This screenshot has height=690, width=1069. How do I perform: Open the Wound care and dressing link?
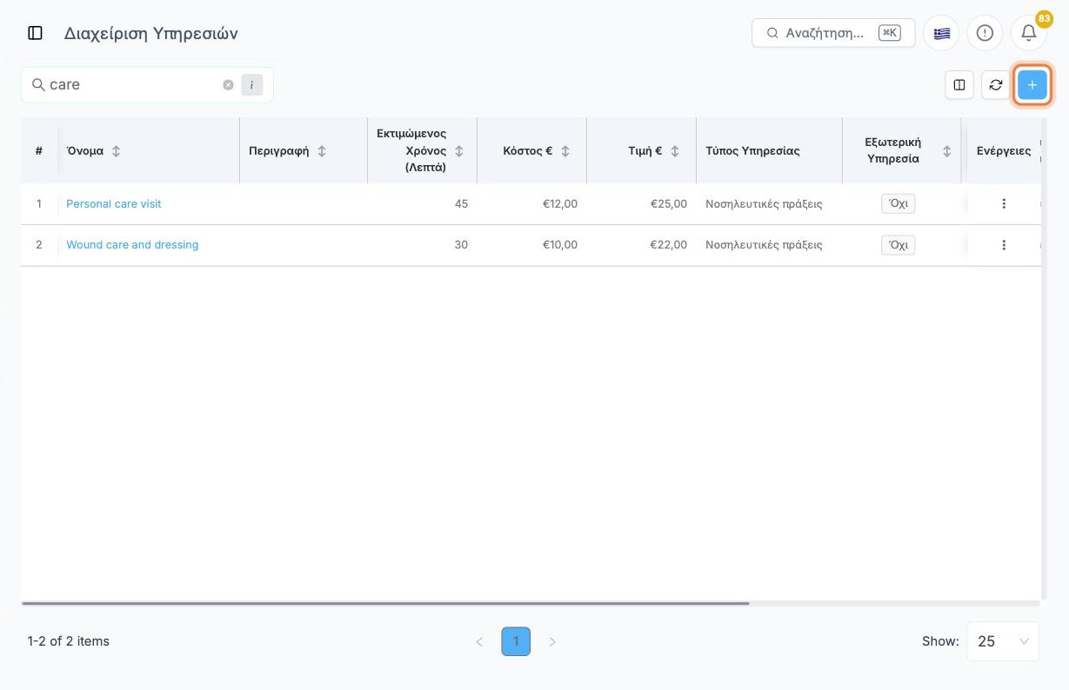point(132,245)
